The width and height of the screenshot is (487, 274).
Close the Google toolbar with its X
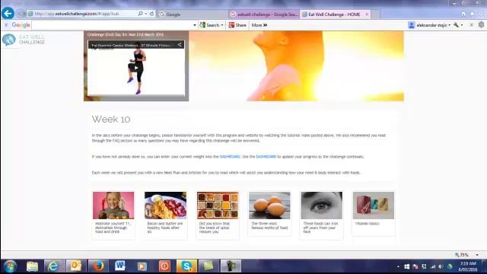coord(6,25)
